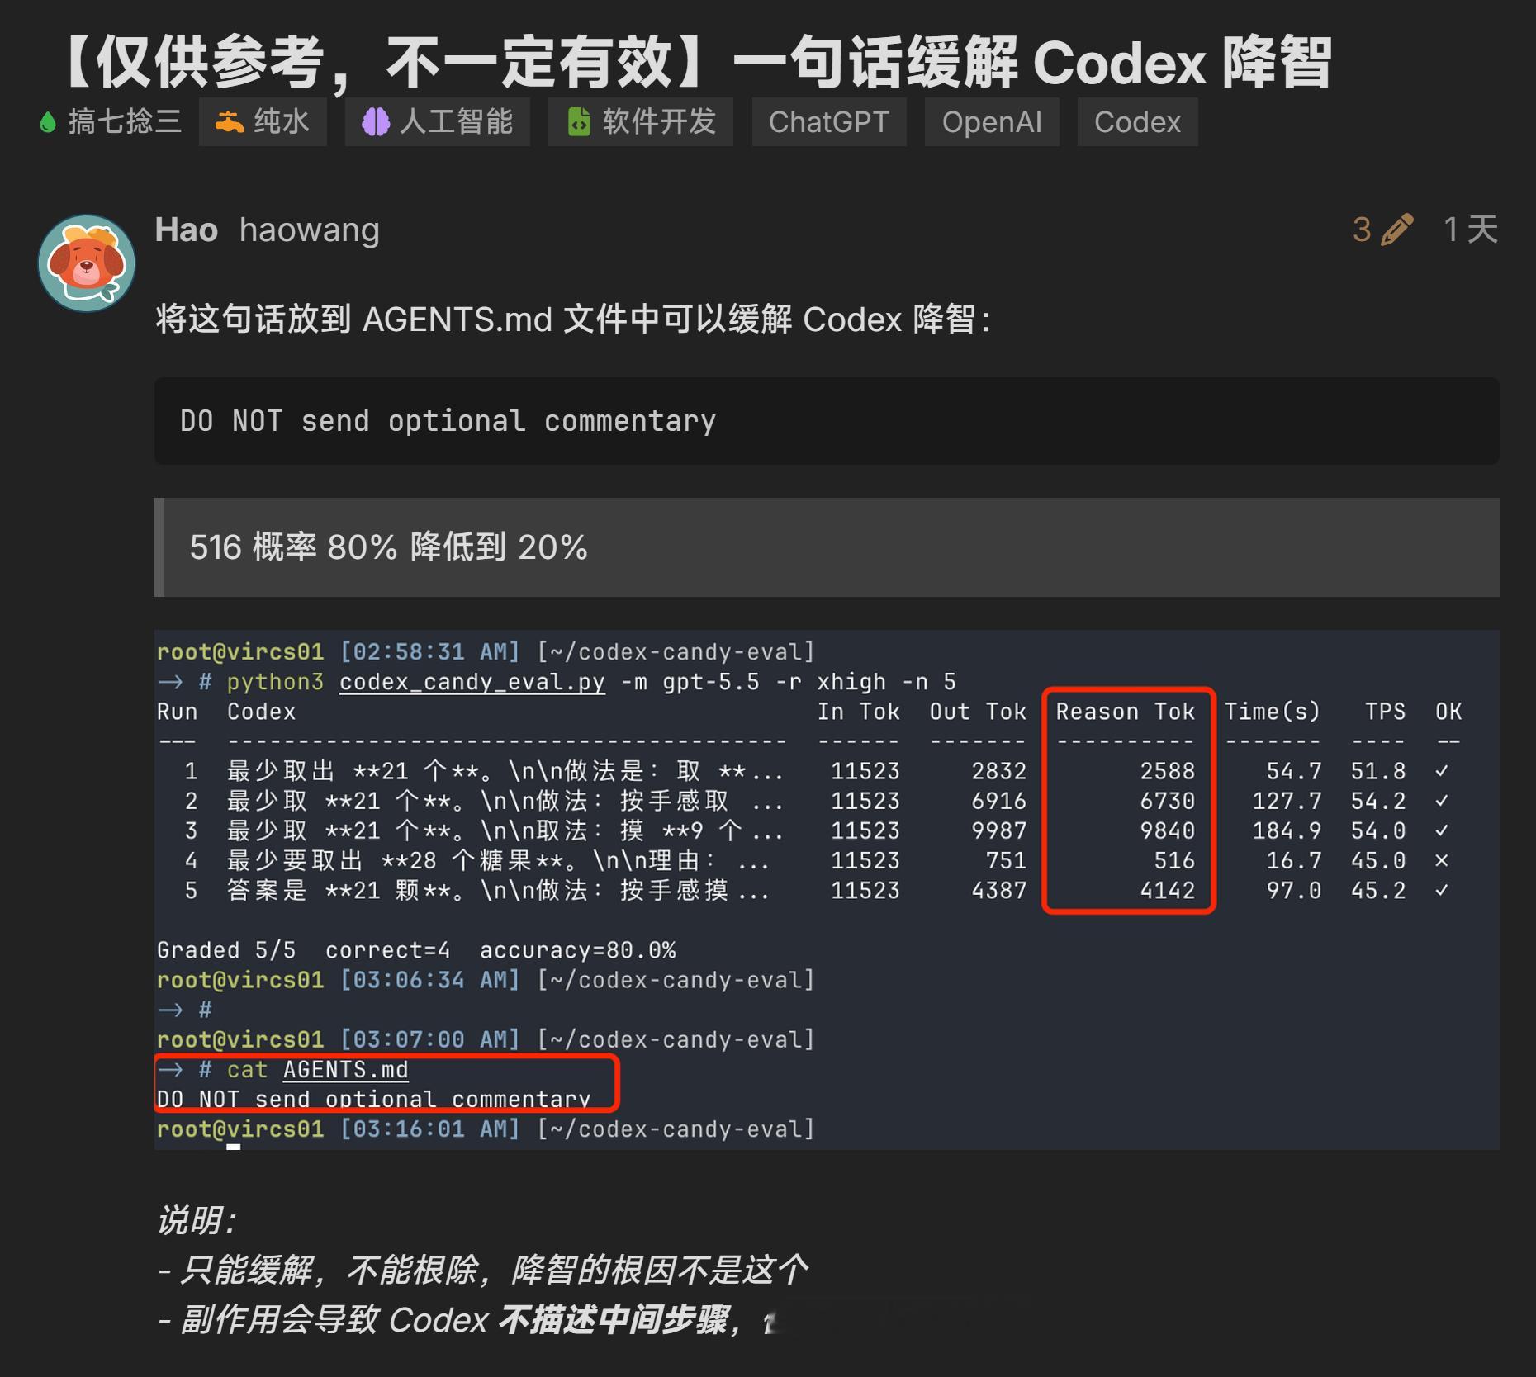The width and height of the screenshot is (1536, 1377).
Task: Click the haowang username
Action: pos(310,230)
